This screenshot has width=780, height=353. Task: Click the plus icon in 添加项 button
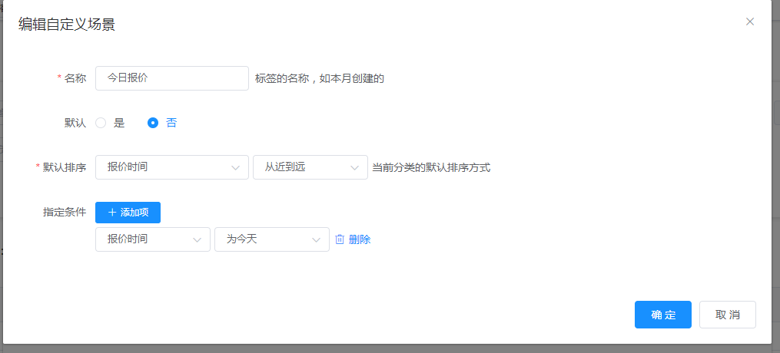112,212
